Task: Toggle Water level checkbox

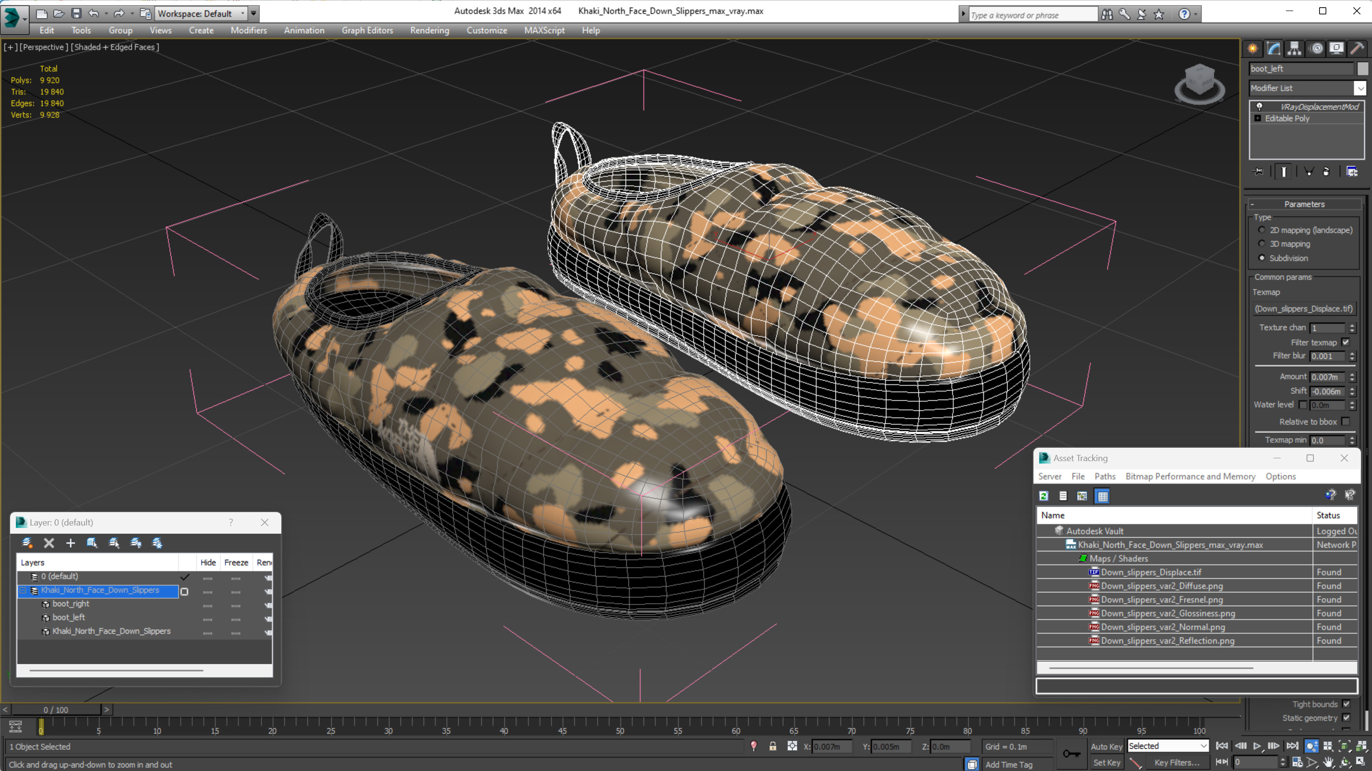Action: click(x=1303, y=405)
